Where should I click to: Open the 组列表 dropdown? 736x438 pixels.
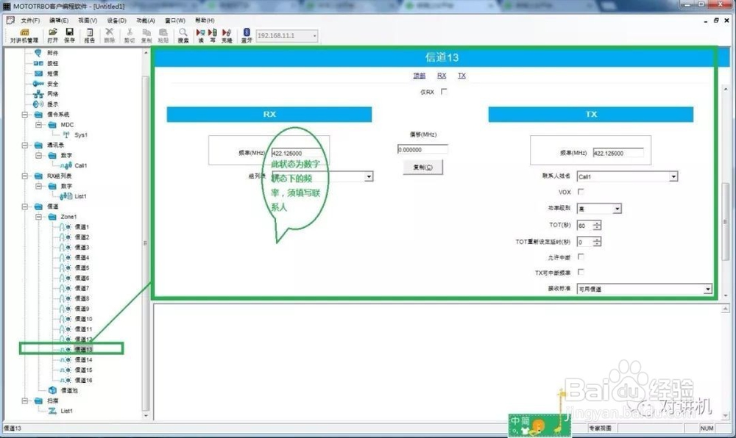pyautogui.click(x=369, y=176)
